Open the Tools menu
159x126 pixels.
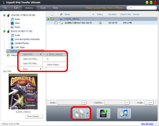43,8
